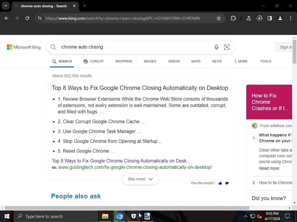Open the TOOLS option

(x=266, y=61)
